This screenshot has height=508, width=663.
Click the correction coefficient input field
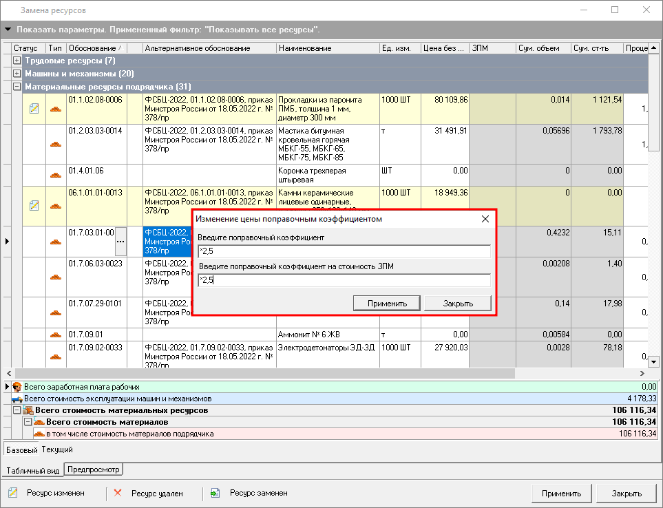(x=344, y=251)
